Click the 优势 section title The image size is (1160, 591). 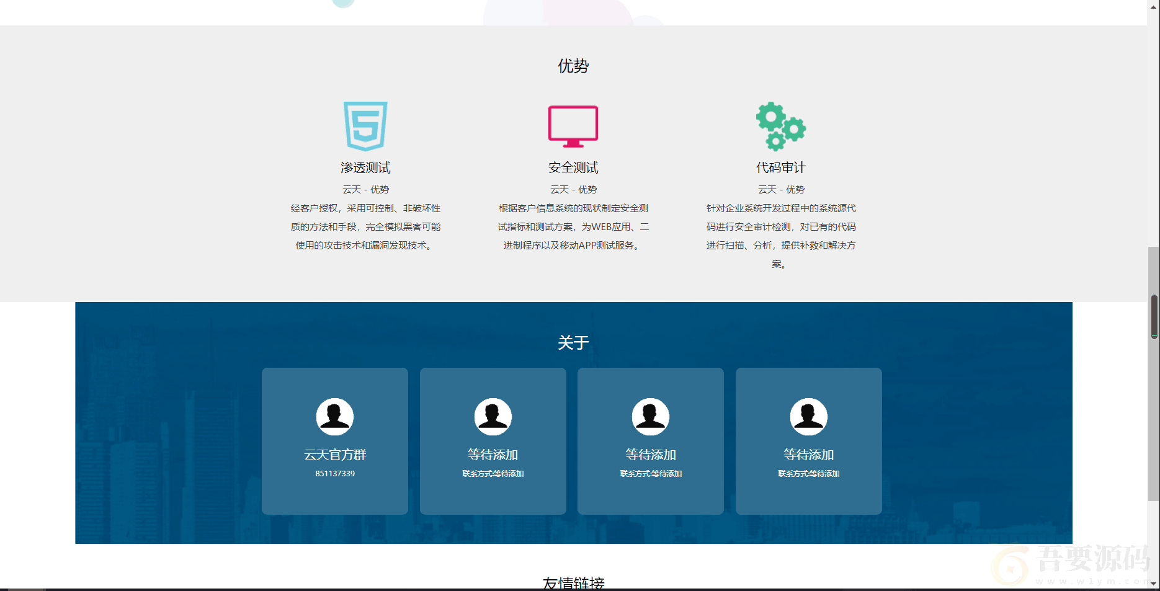click(x=573, y=66)
